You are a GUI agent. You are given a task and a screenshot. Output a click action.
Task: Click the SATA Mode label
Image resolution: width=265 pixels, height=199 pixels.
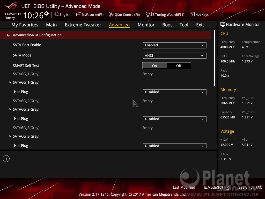pos(22,55)
